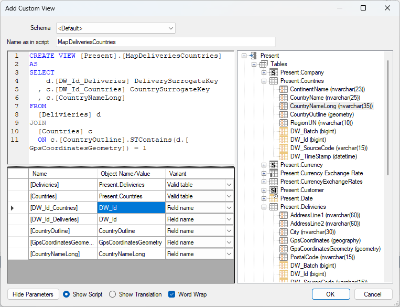Click the Present root node icon
400x307 pixels.
click(x=253, y=56)
